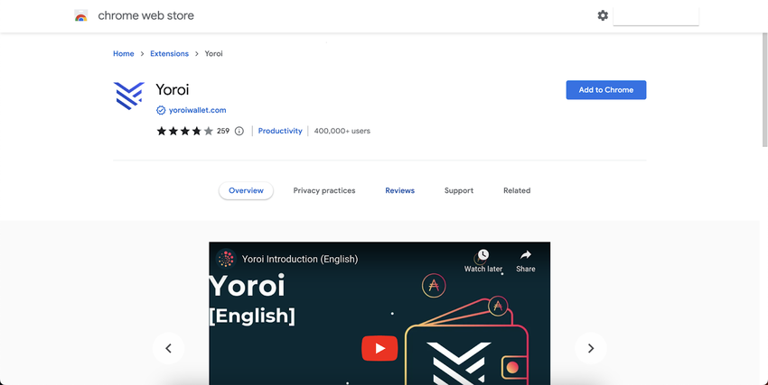Click the 'chrome web store' header text
The width and height of the screenshot is (768, 385).
coord(146,15)
